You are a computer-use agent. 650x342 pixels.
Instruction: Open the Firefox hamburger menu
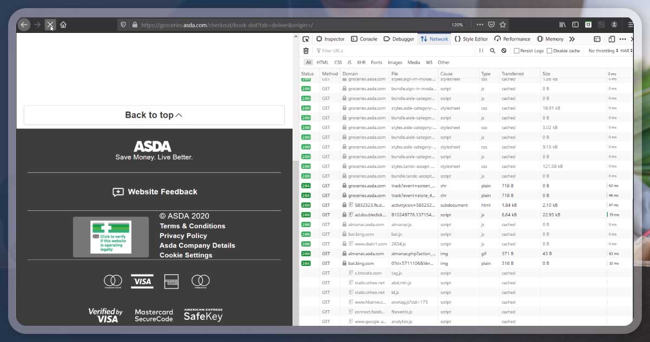[x=631, y=25]
